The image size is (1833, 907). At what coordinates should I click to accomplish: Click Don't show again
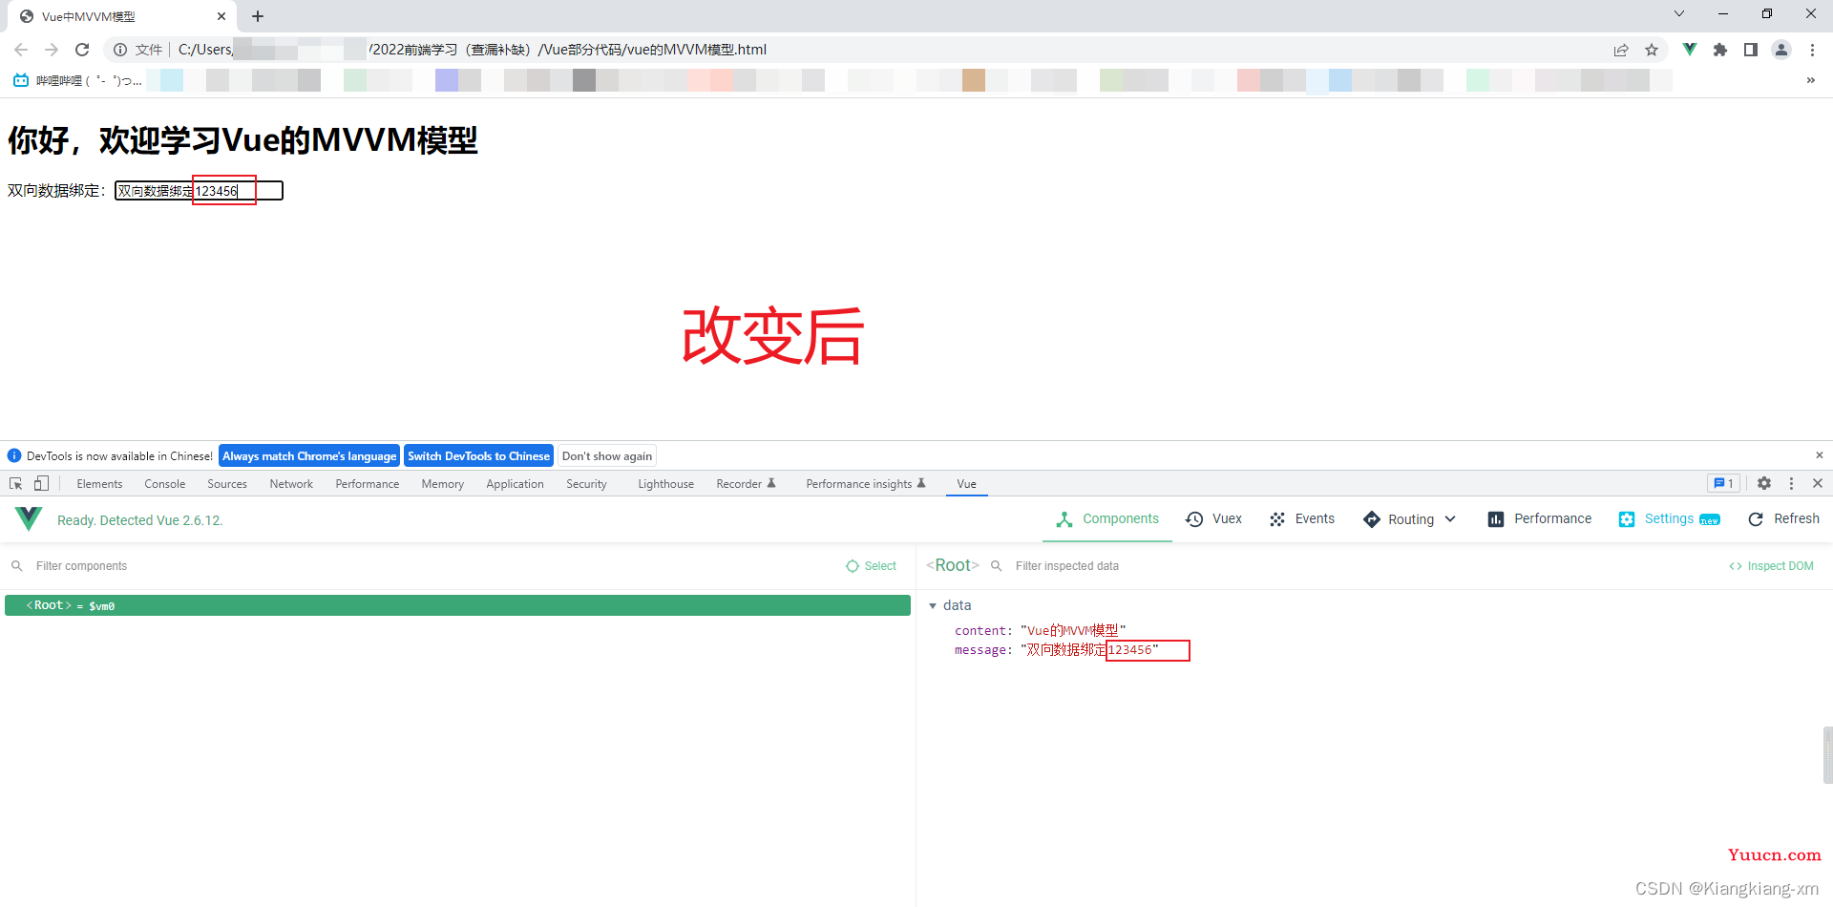(607, 456)
